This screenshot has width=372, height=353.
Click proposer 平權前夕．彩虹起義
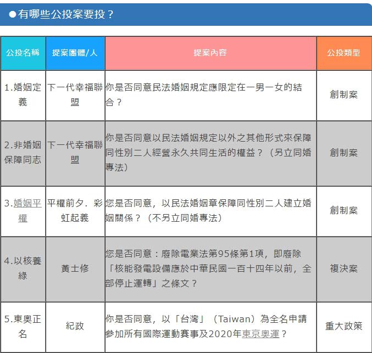tap(75, 210)
